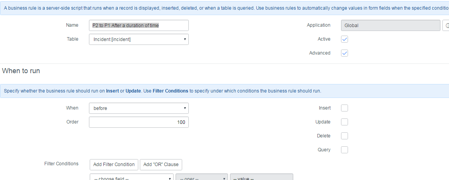Tick the Delete checkbox
Viewport: 449px width, 180px height.
(x=345, y=136)
